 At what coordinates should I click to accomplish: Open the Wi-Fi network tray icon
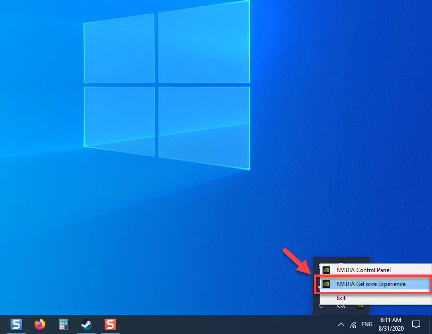click(x=353, y=324)
